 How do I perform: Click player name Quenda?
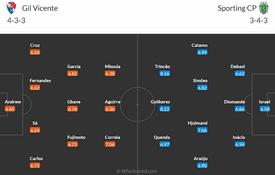(162, 137)
